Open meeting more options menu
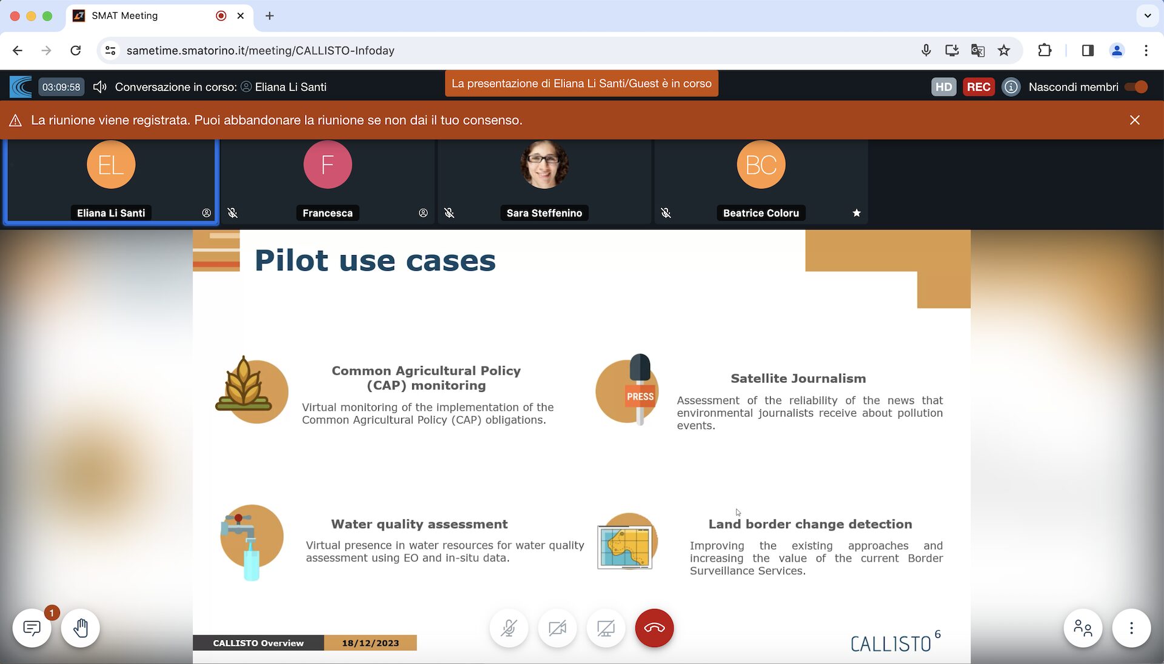This screenshot has height=664, width=1164. coord(1131,628)
